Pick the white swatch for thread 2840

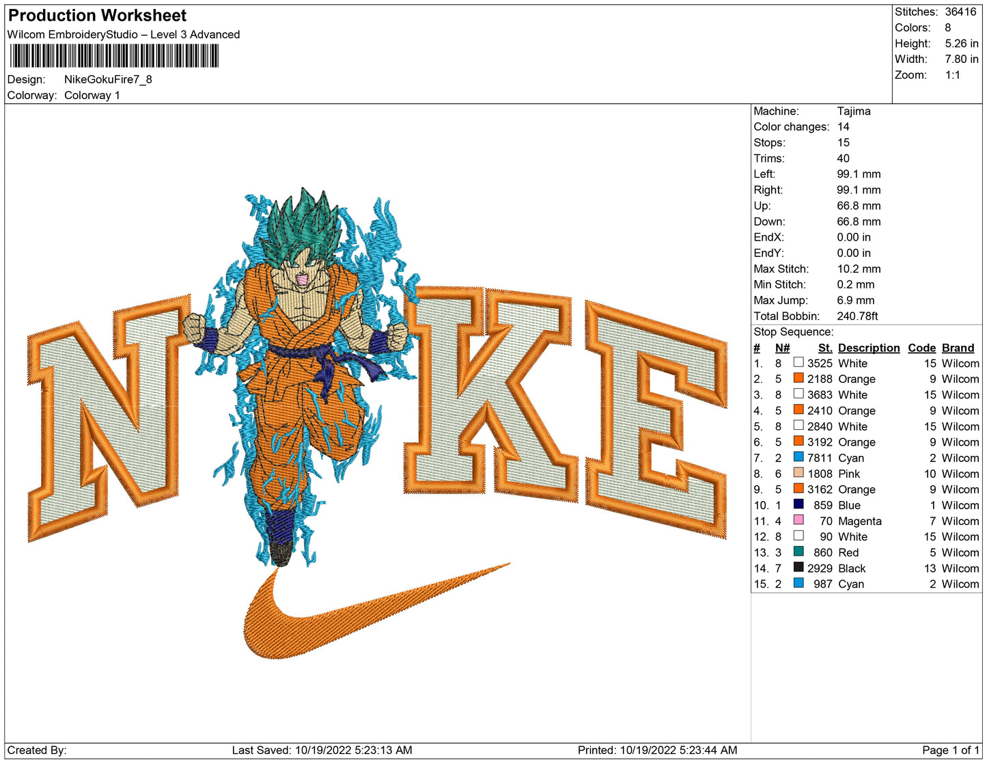click(798, 425)
